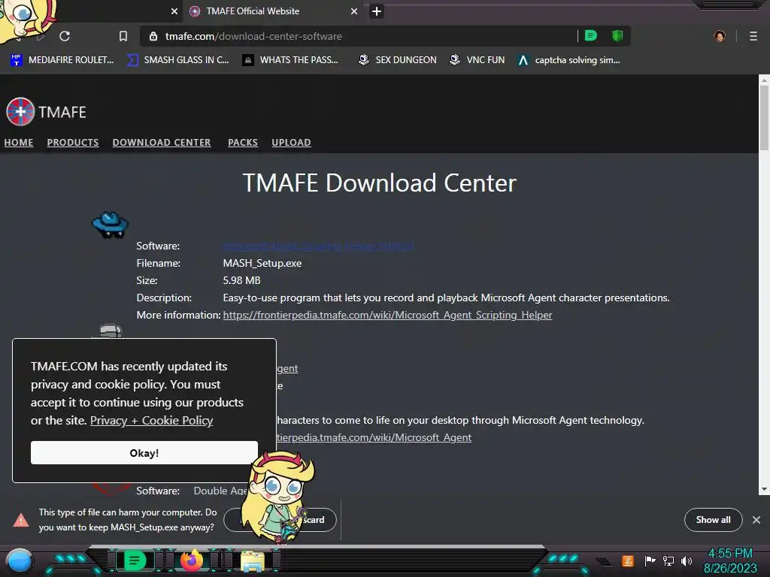Viewport: 770px width, 577px height.
Task: Close the download warning bar
Action: point(756,520)
